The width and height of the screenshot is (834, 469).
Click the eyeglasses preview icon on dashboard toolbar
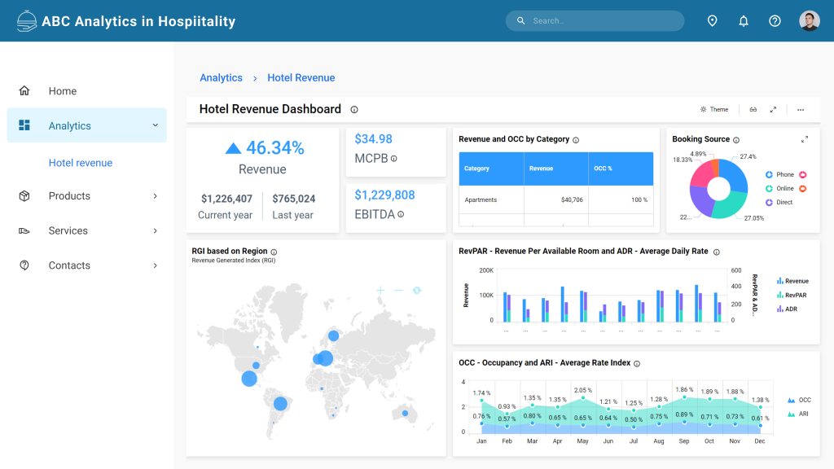(x=753, y=109)
